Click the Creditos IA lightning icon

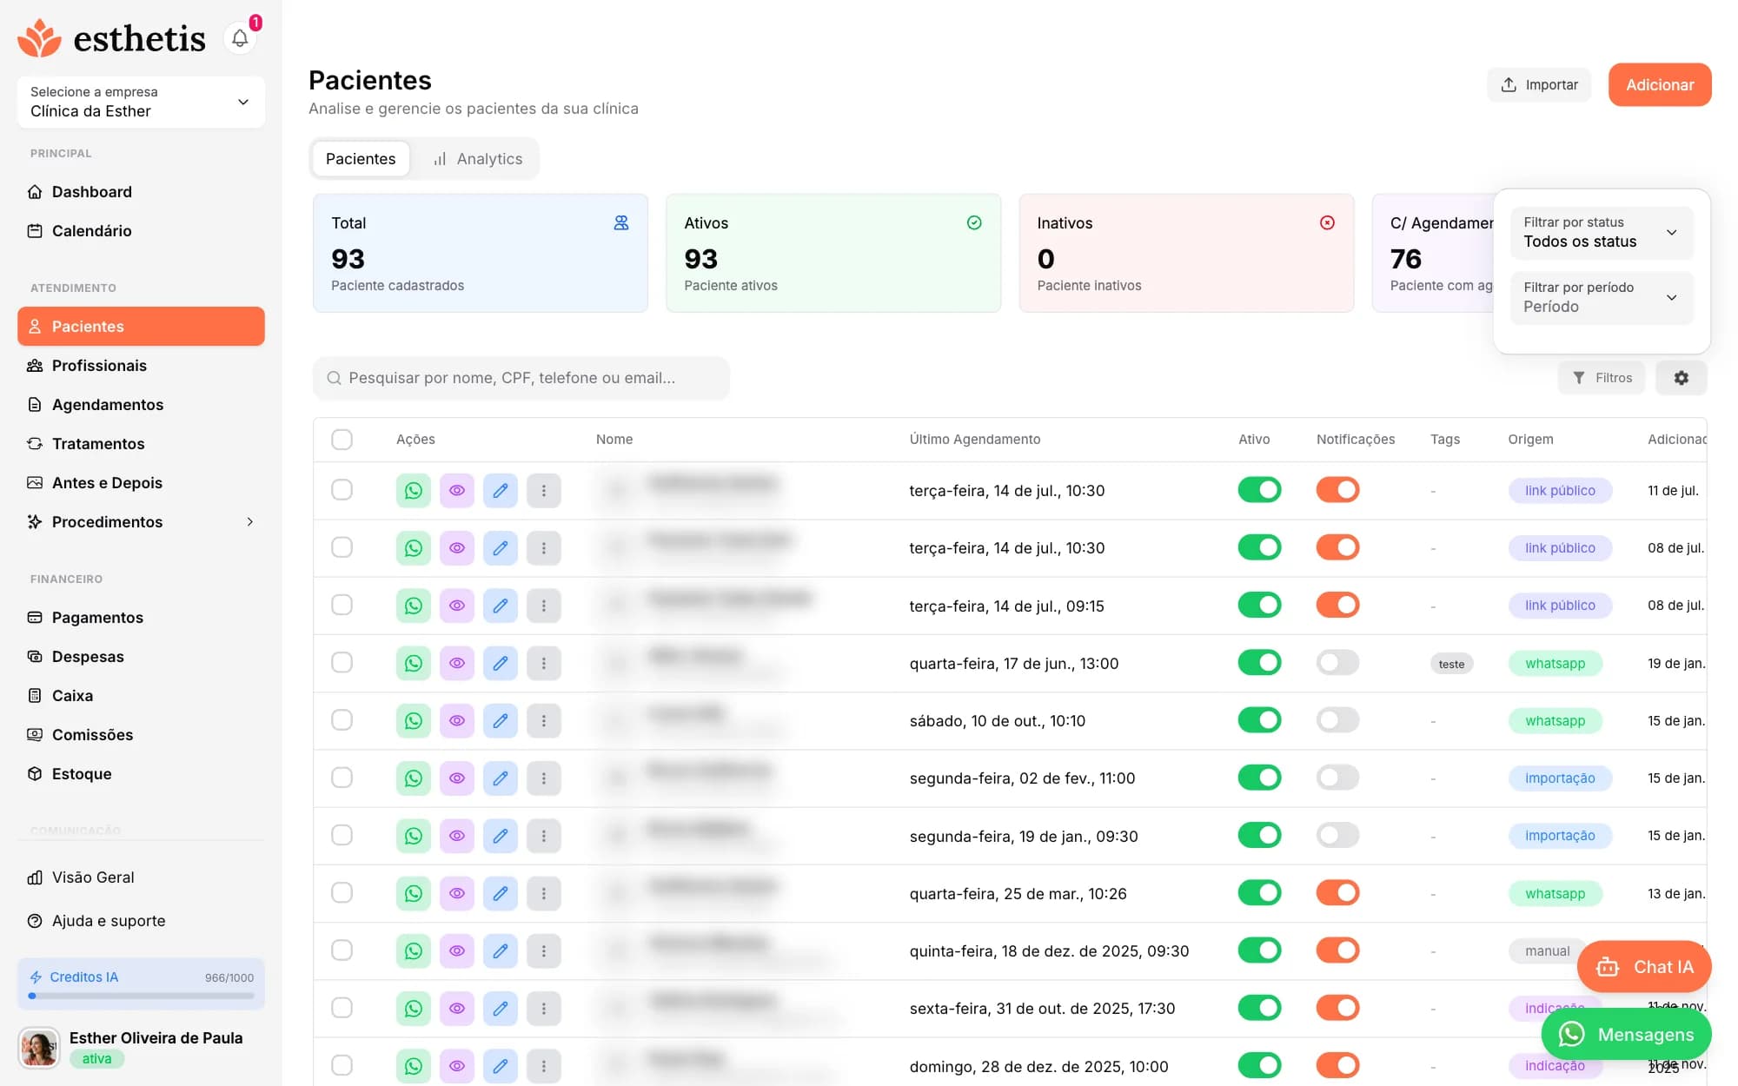point(36,977)
